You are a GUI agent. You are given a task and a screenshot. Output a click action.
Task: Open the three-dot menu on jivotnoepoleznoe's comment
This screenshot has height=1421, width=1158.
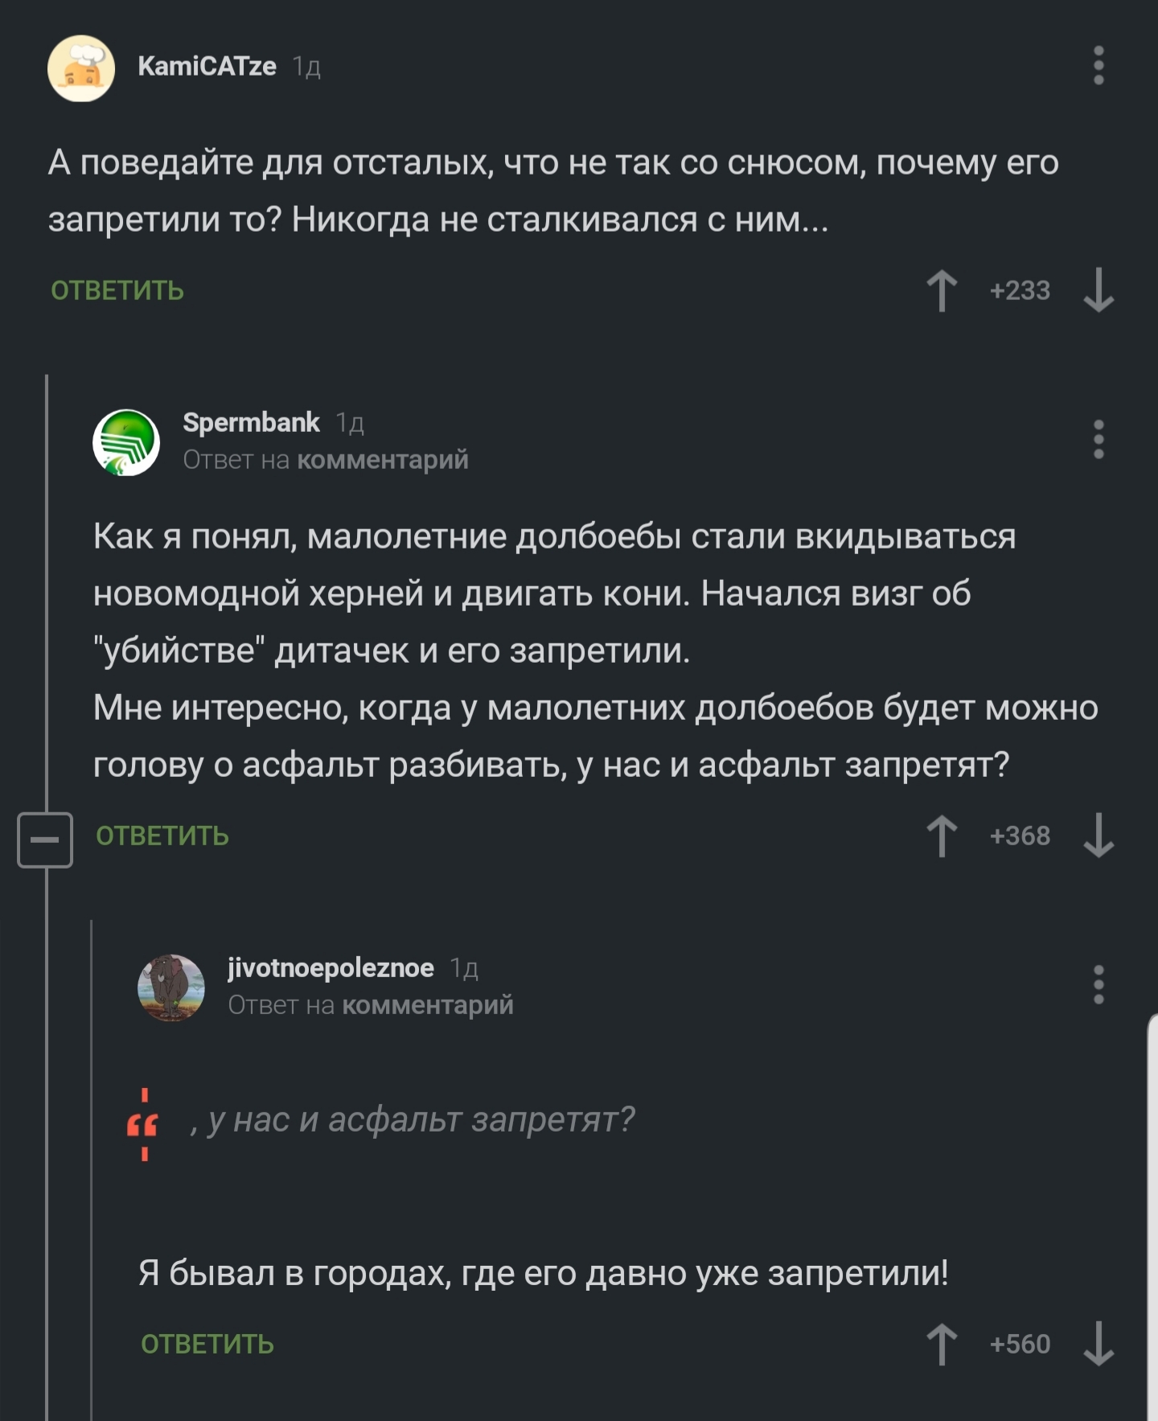pos(1098,985)
